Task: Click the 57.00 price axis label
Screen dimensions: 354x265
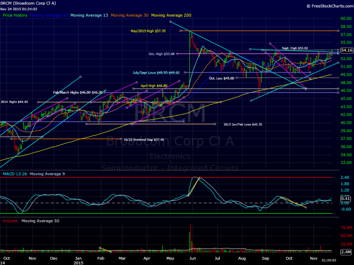Action: click(x=346, y=35)
